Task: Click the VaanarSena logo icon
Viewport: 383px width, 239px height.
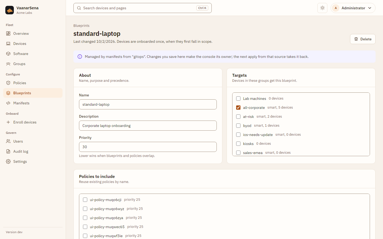Action: coord(10,10)
